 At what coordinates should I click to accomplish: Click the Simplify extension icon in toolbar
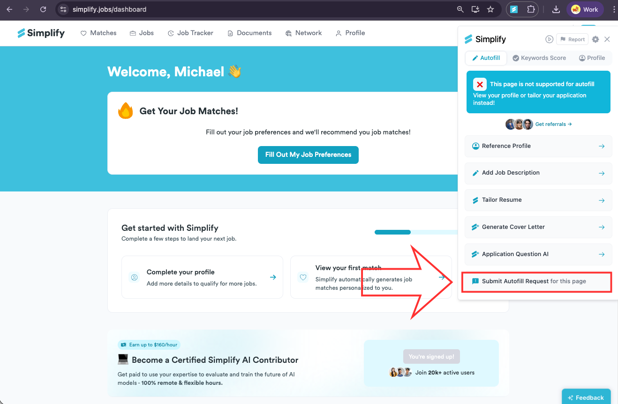click(x=514, y=9)
